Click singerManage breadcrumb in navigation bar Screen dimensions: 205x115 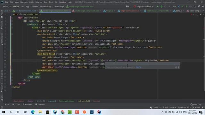click(x=46, y=6)
